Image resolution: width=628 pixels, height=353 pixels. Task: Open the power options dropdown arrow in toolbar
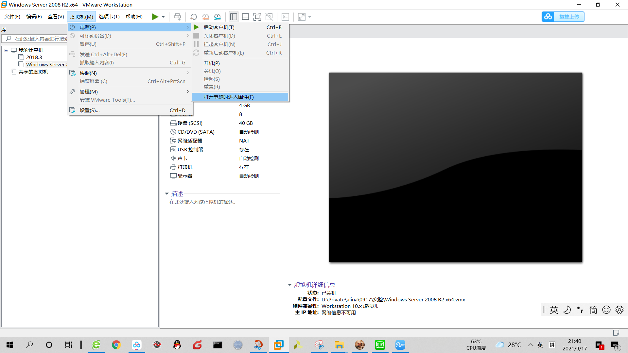click(x=163, y=17)
